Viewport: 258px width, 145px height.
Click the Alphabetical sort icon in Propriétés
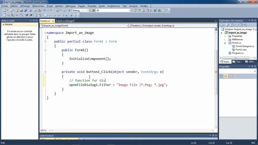pyautogui.click(x=226, y=76)
